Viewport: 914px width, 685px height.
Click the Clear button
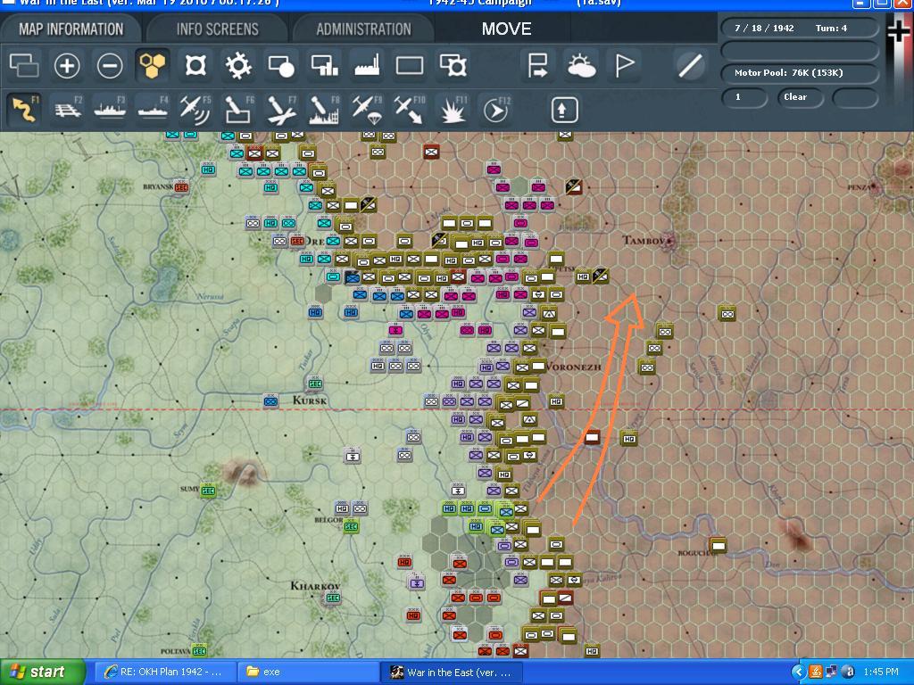800,97
